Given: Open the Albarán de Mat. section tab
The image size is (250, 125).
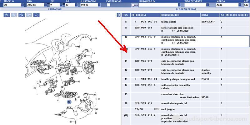Looking at the screenshot, I should tap(186, 9).
